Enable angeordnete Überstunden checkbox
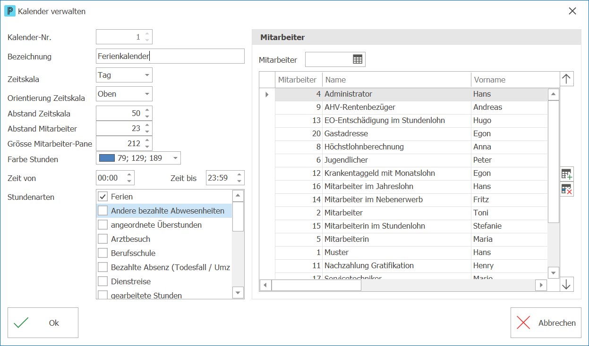 pyautogui.click(x=102, y=225)
